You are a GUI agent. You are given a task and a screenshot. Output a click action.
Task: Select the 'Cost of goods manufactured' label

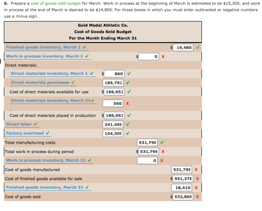pos(32,170)
